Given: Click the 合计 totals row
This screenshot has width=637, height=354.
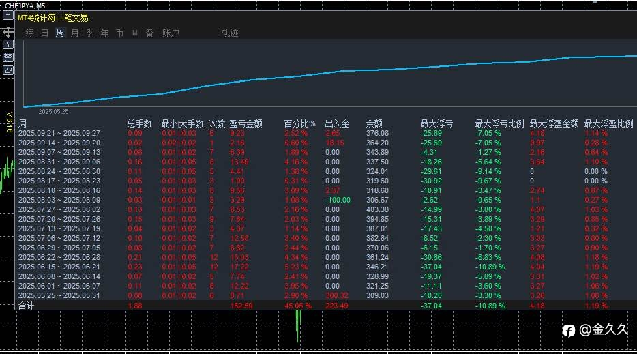Looking at the screenshot, I should pos(326,305).
